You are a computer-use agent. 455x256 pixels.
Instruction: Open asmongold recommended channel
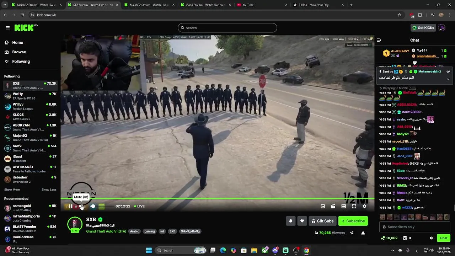click(x=30, y=208)
